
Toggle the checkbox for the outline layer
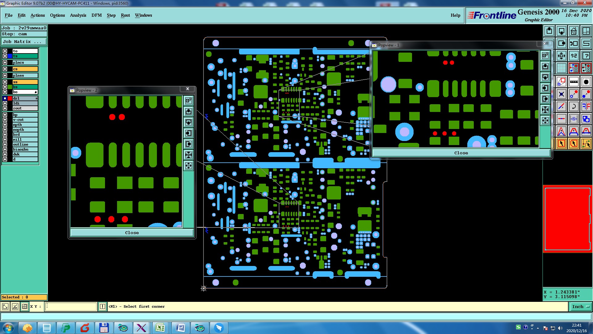click(x=5, y=144)
